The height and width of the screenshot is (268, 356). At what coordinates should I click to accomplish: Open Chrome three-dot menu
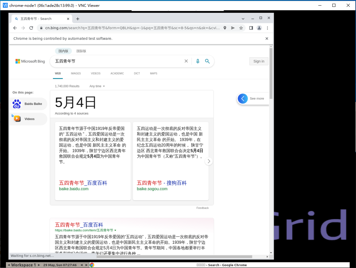267,28
